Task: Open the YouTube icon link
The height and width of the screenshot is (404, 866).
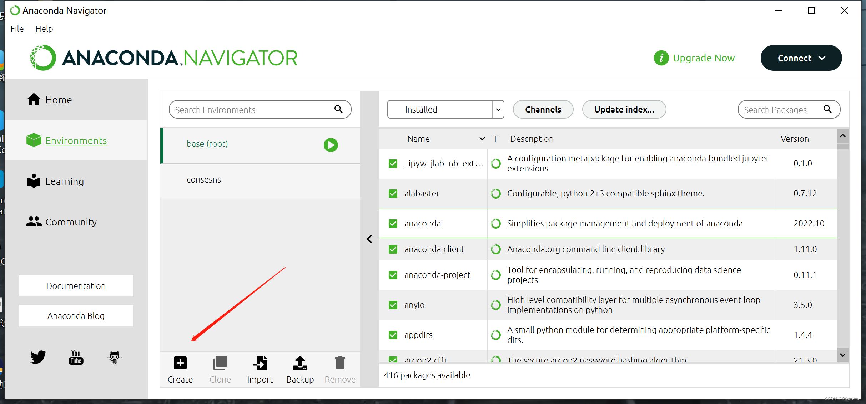Action: (76, 357)
